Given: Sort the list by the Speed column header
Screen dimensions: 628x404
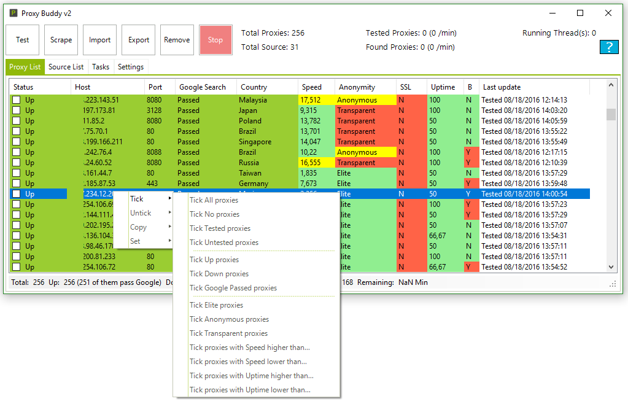Looking at the screenshot, I should tap(312, 87).
